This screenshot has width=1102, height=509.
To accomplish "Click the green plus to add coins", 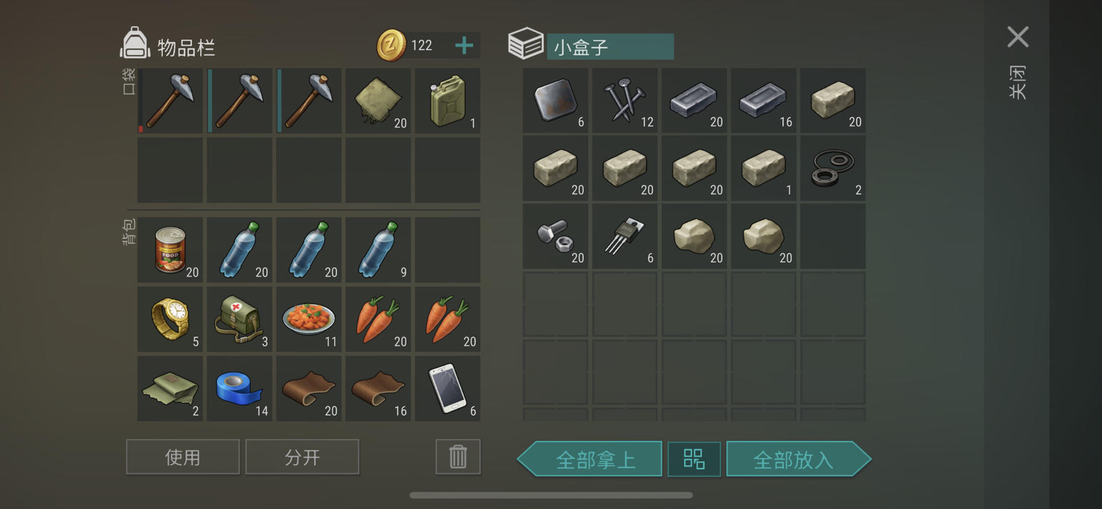I will (464, 45).
